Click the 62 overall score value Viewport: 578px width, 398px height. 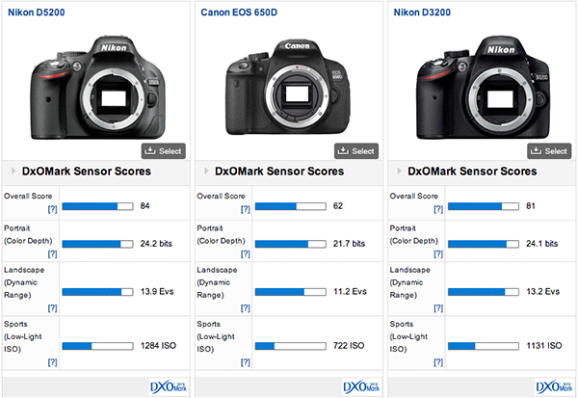pos(338,206)
